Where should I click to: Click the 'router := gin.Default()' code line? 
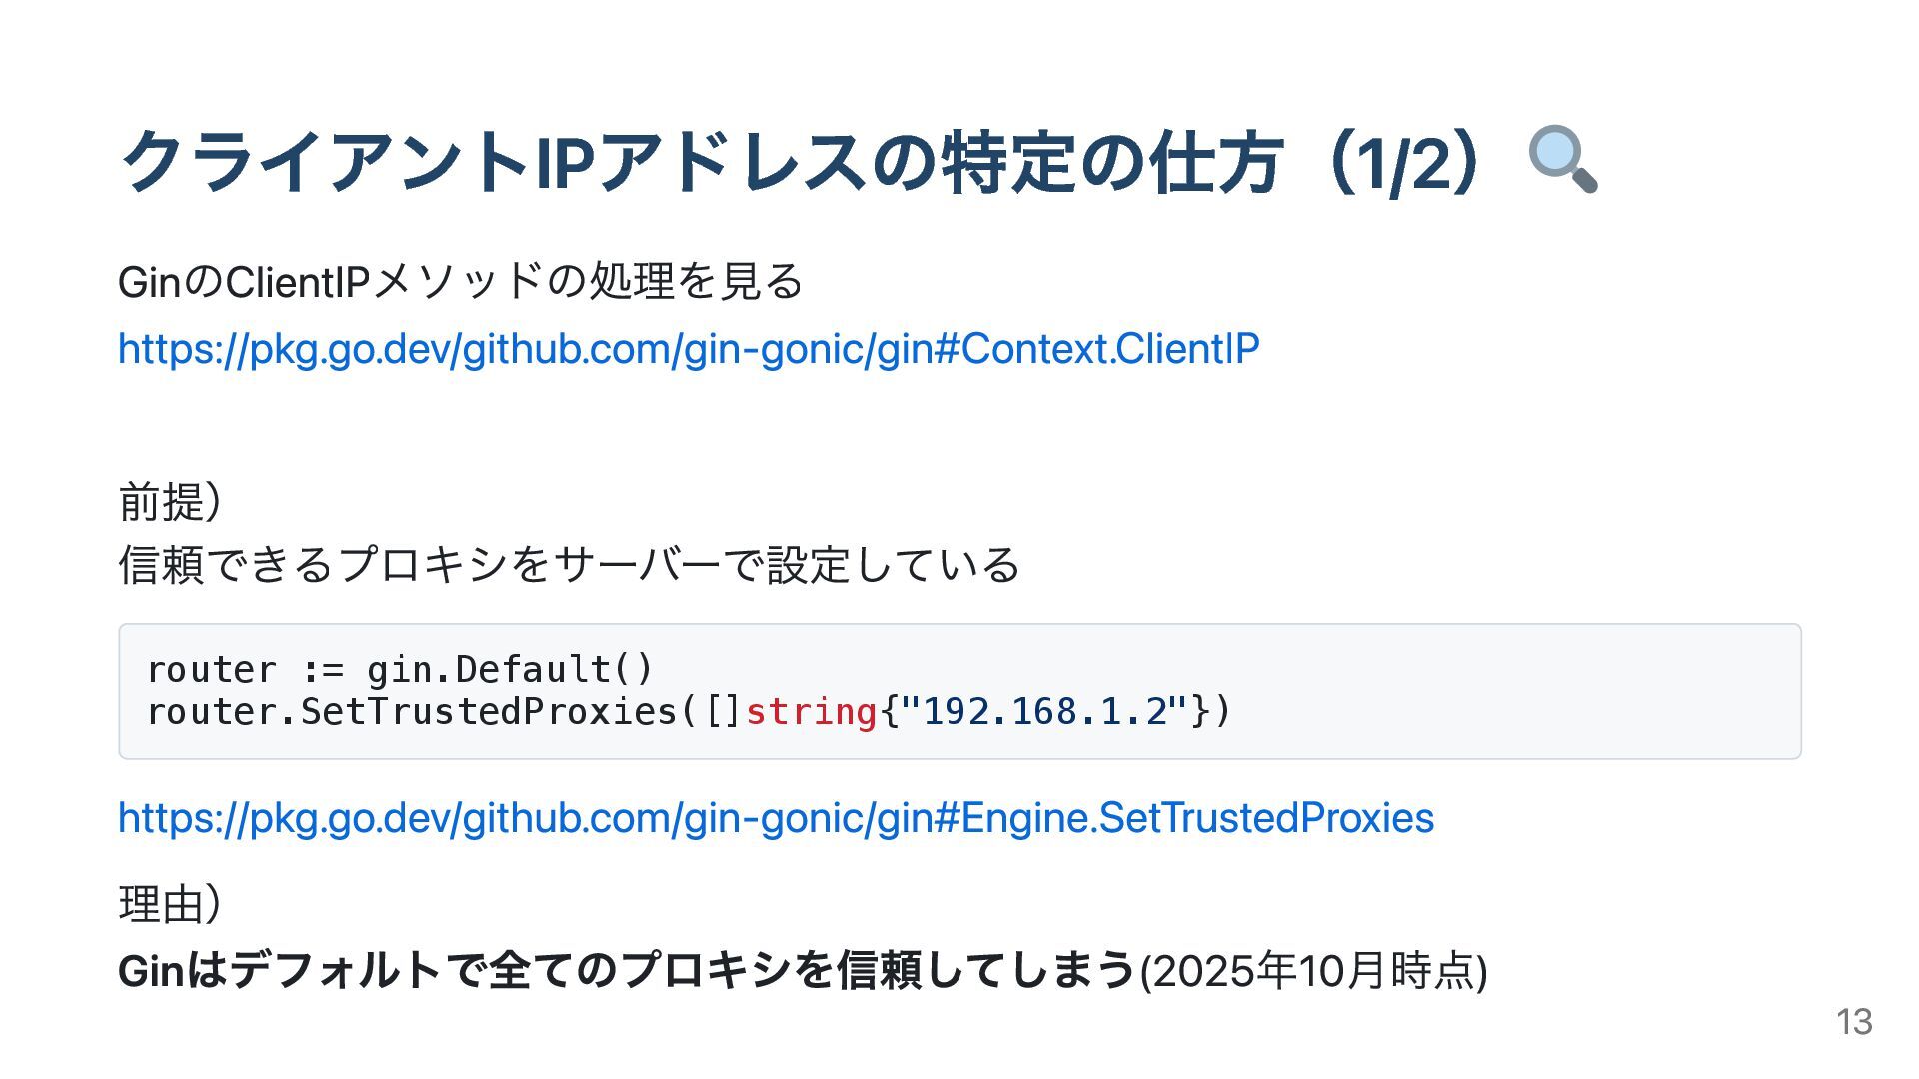(x=400, y=669)
